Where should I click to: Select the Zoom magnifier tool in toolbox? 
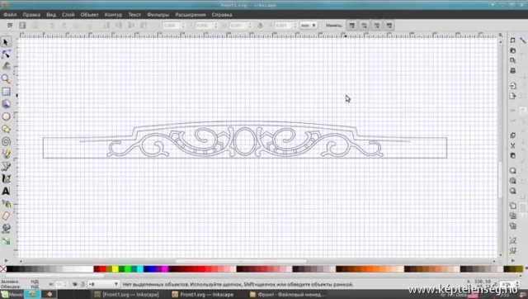point(6,78)
